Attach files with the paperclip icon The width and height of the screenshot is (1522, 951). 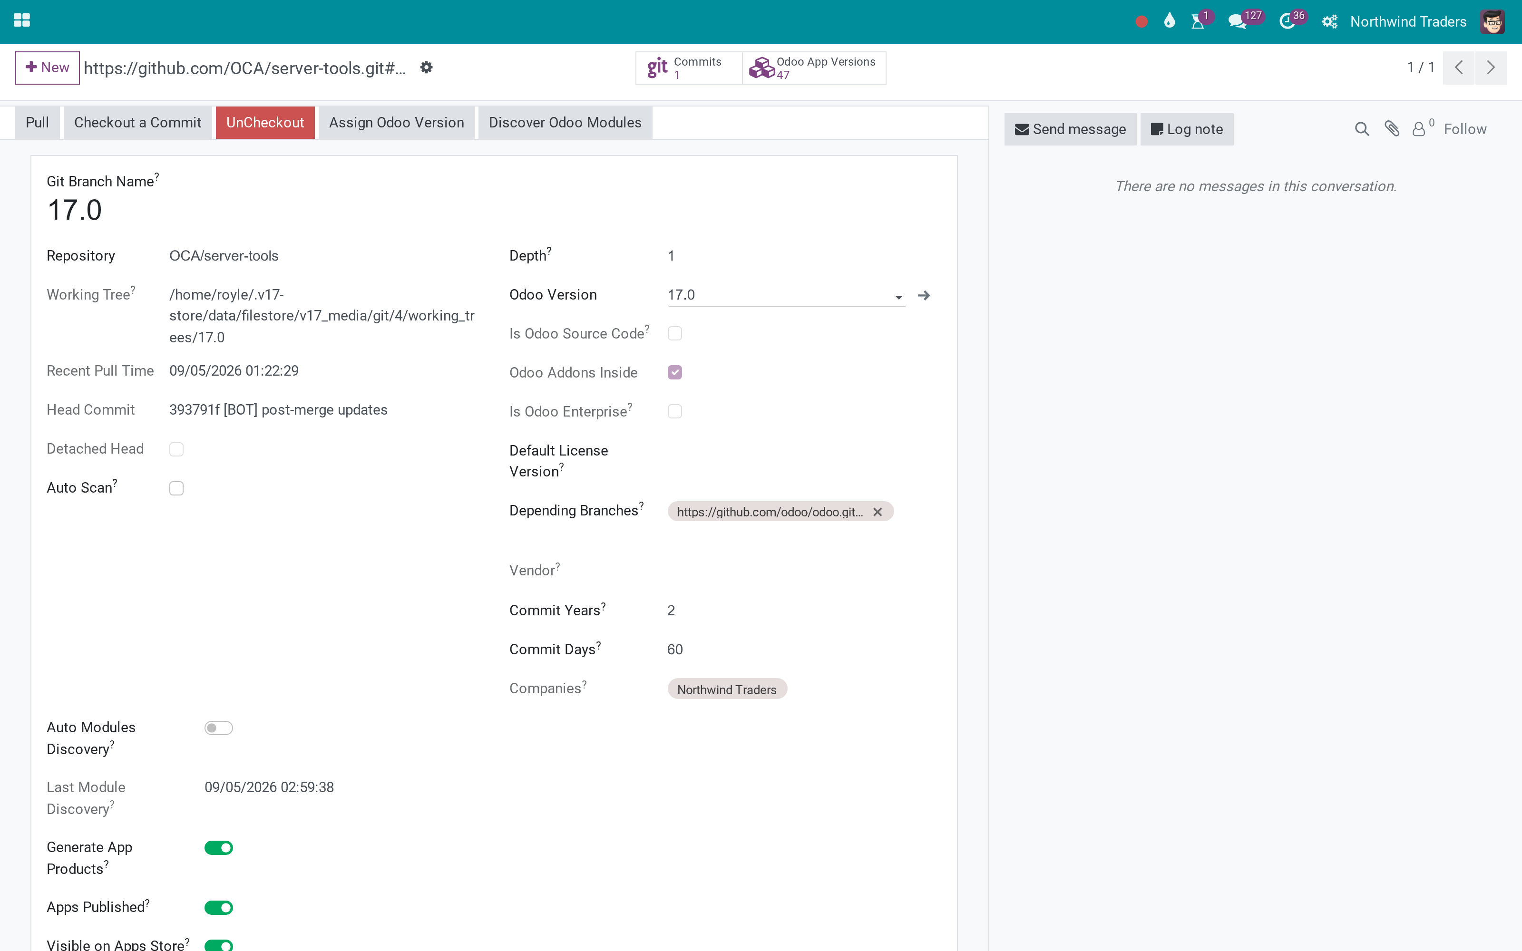1392,129
